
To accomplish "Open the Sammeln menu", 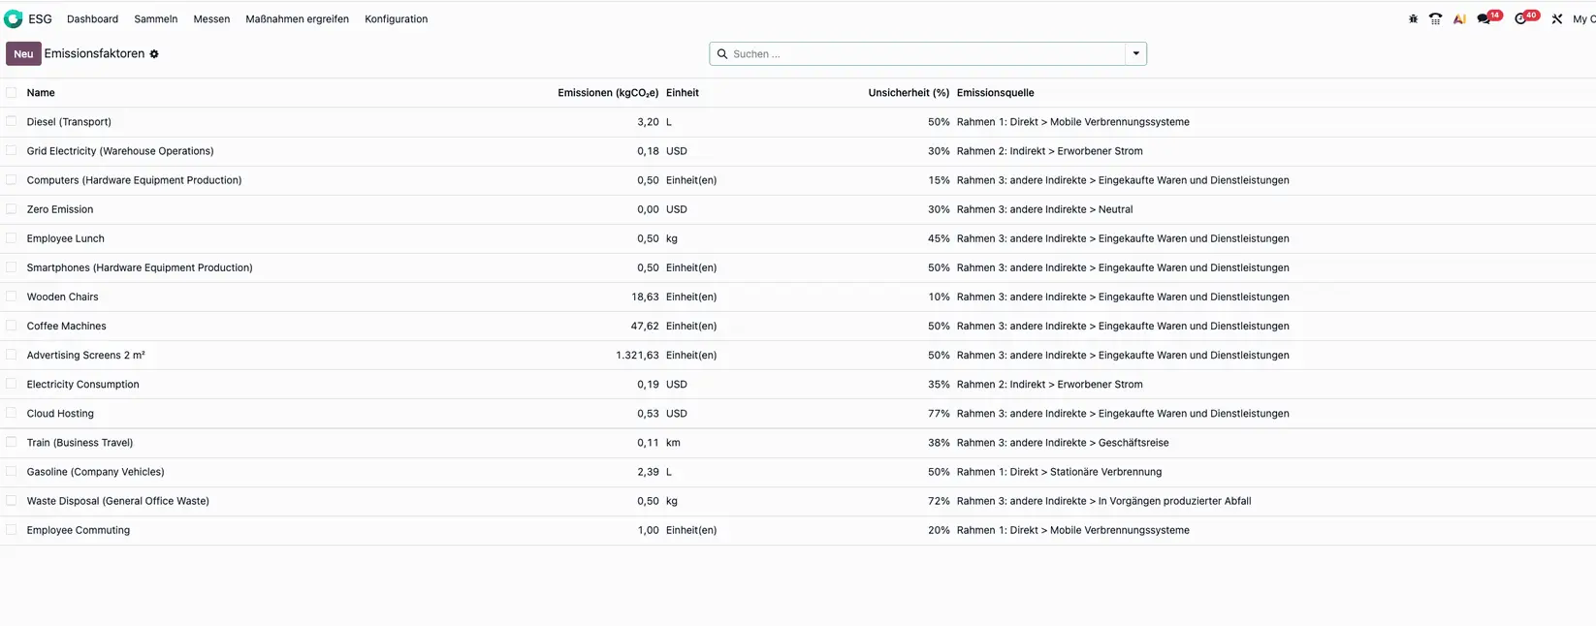I will [155, 19].
